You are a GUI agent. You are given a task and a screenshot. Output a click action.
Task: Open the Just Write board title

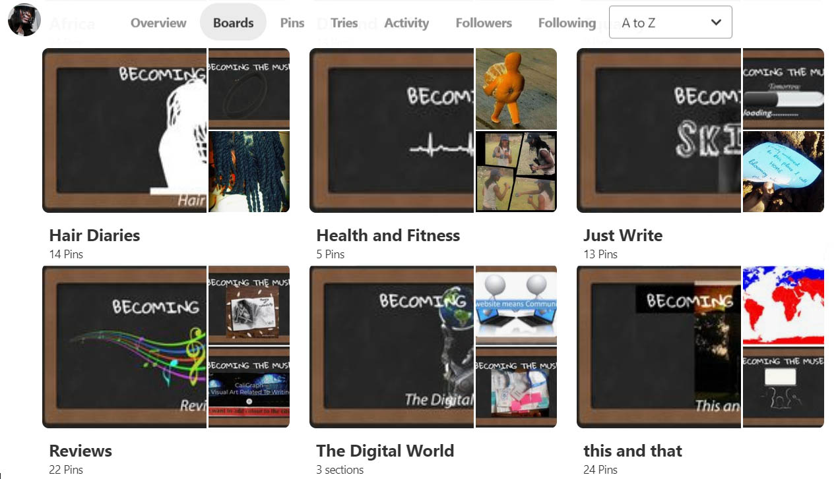coord(622,235)
